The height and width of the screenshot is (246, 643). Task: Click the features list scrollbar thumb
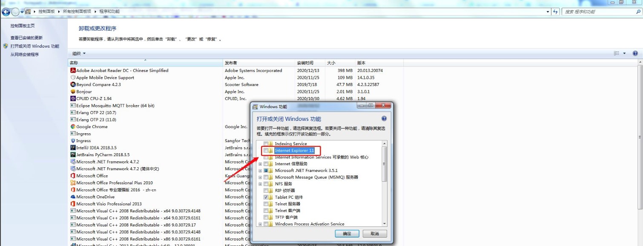tap(385, 164)
